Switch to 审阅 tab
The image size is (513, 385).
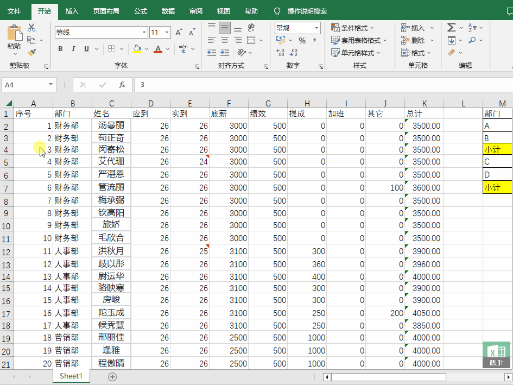195,11
